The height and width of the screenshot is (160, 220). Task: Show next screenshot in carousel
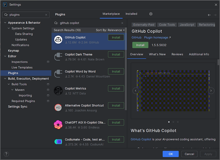pyautogui.click(x=211, y=90)
